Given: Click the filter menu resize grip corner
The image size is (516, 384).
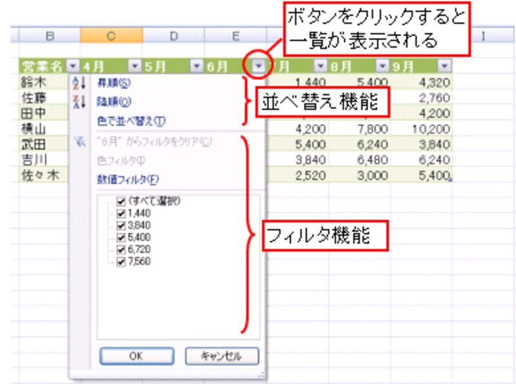Looking at the screenshot, I should [262, 375].
